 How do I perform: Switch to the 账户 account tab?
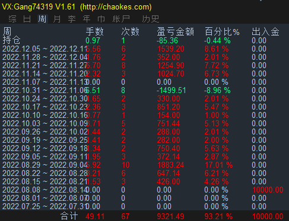pos(121,19)
